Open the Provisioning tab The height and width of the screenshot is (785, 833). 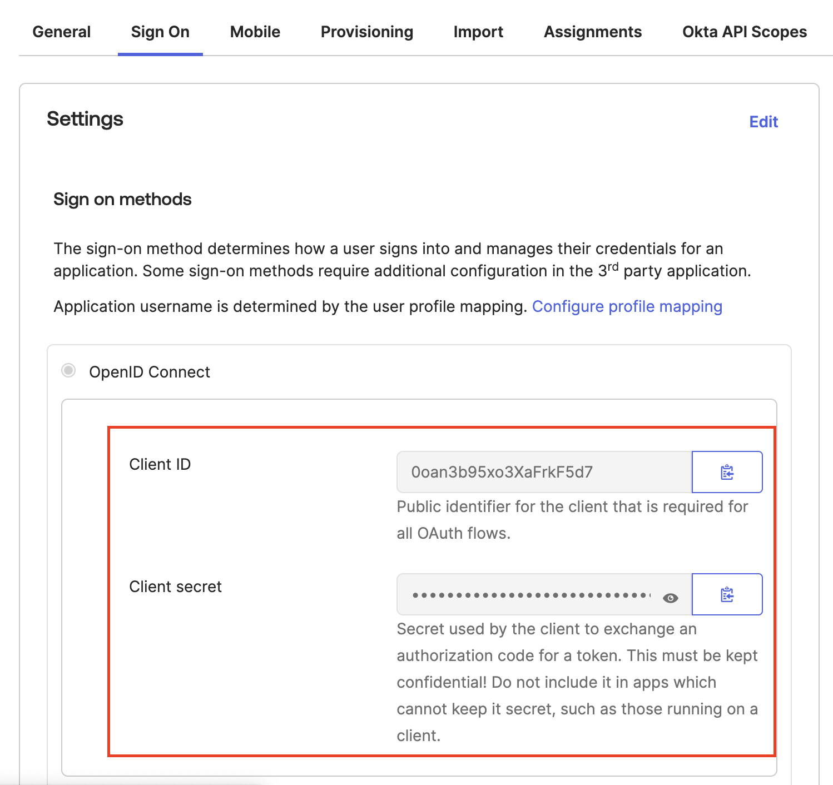click(x=367, y=32)
